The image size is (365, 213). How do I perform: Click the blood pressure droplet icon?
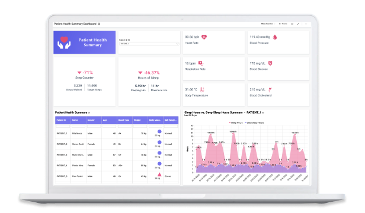coord(275,37)
